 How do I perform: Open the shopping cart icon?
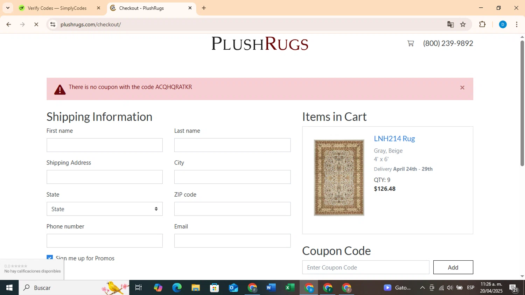coord(411,43)
